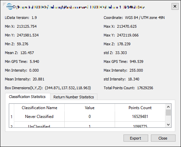Click the LiData Version 1.9 text
The width and height of the screenshot is (181, 147).
[21, 18]
